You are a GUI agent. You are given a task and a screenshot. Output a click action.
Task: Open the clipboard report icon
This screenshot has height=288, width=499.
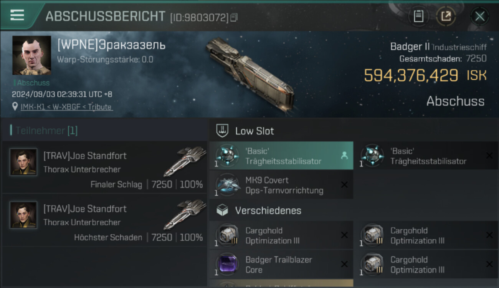pos(418,17)
